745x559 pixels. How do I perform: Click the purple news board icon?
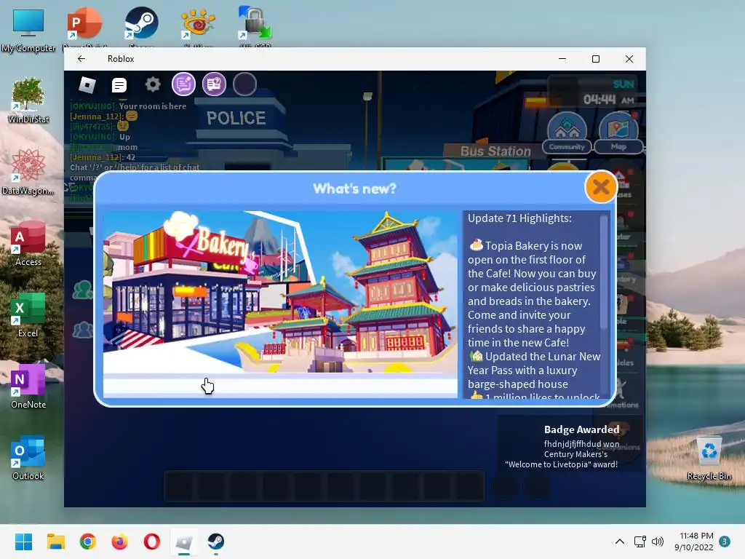tap(215, 84)
